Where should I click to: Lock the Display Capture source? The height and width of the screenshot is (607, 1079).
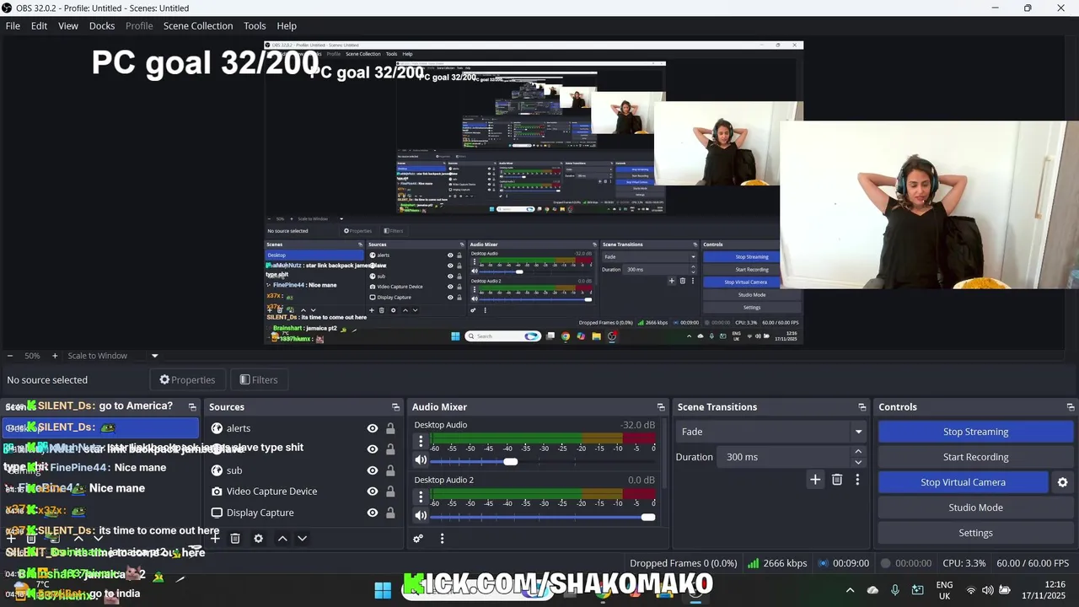(390, 513)
